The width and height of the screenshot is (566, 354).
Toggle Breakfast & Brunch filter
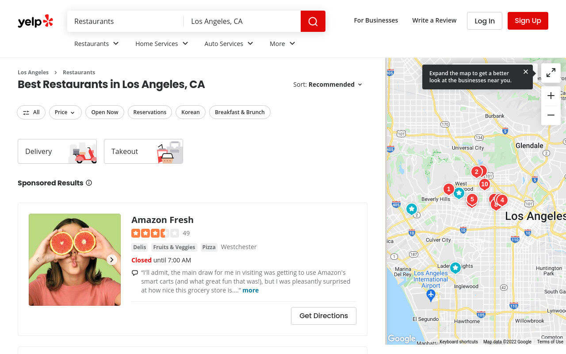pyautogui.click(x=240, y=112)
